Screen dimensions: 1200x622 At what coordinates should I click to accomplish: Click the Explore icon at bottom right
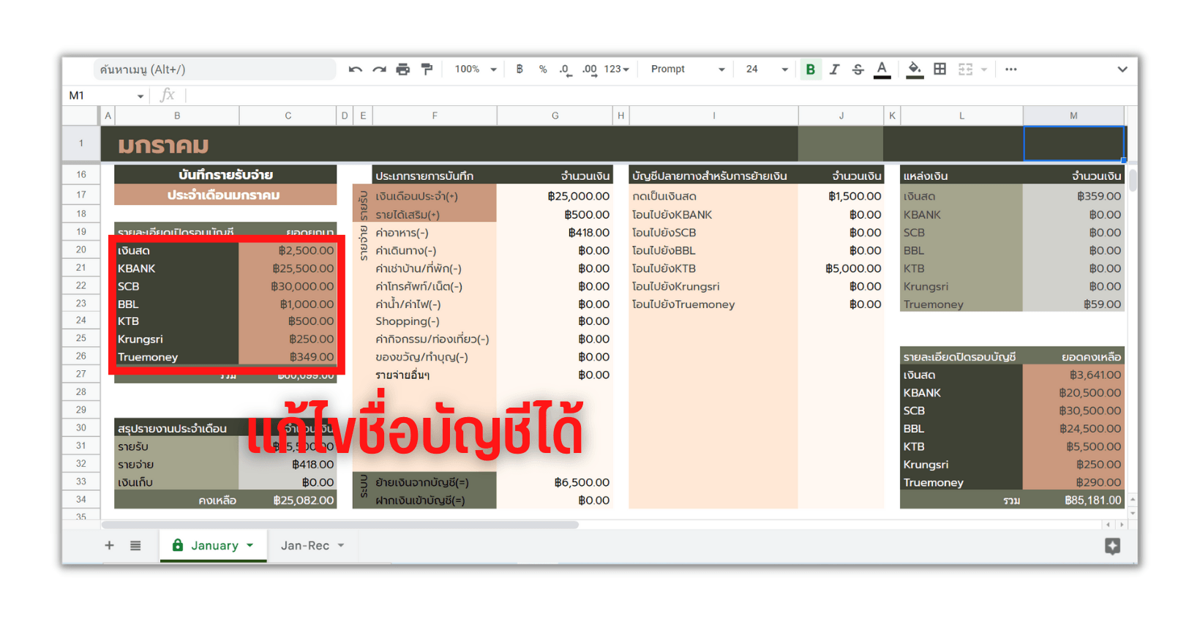pos(1112,546)
